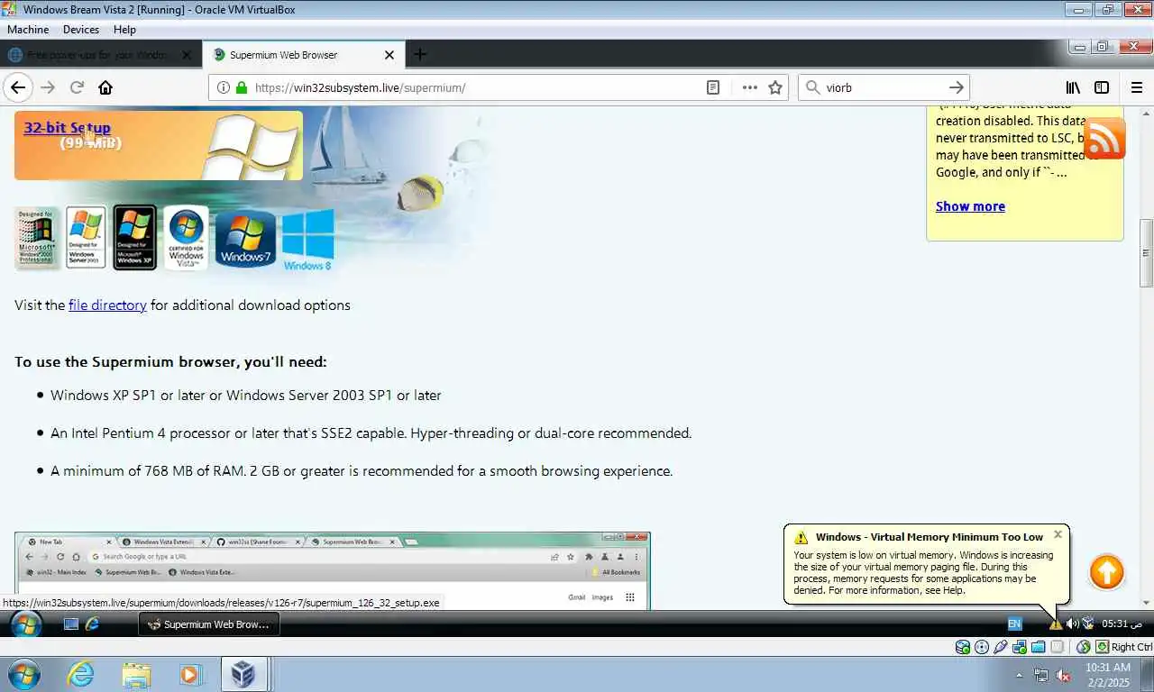Close the Free power-ups tab

(x=187, y=55)
